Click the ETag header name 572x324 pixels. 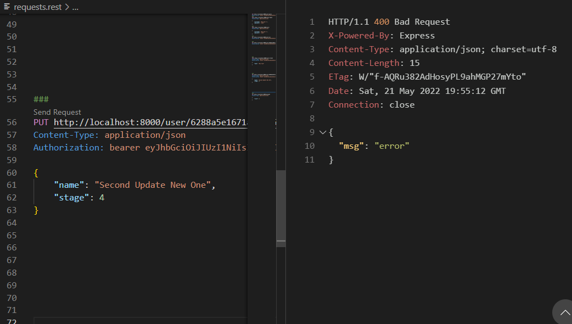339,77
